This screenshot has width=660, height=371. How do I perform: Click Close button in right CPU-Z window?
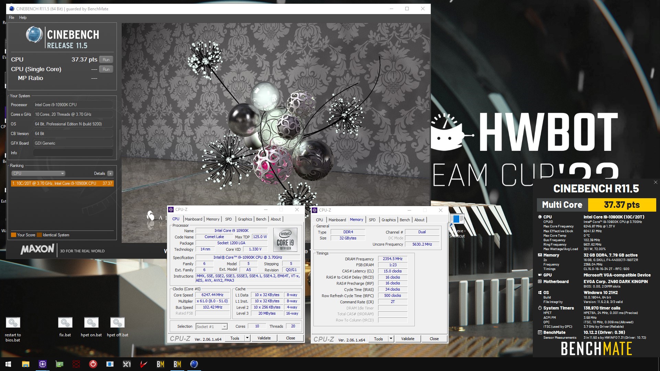click(x=434, y=339)
